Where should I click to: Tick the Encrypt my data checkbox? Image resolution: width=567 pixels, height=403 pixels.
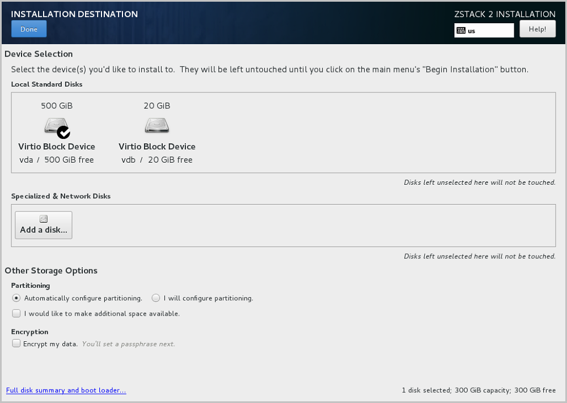[16, 343]
